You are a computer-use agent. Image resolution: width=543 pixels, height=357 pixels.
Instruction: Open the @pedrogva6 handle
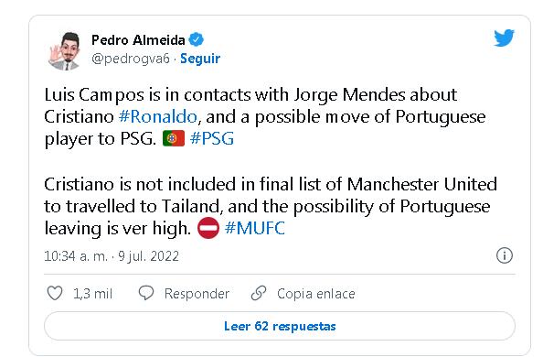click(131, 59)
